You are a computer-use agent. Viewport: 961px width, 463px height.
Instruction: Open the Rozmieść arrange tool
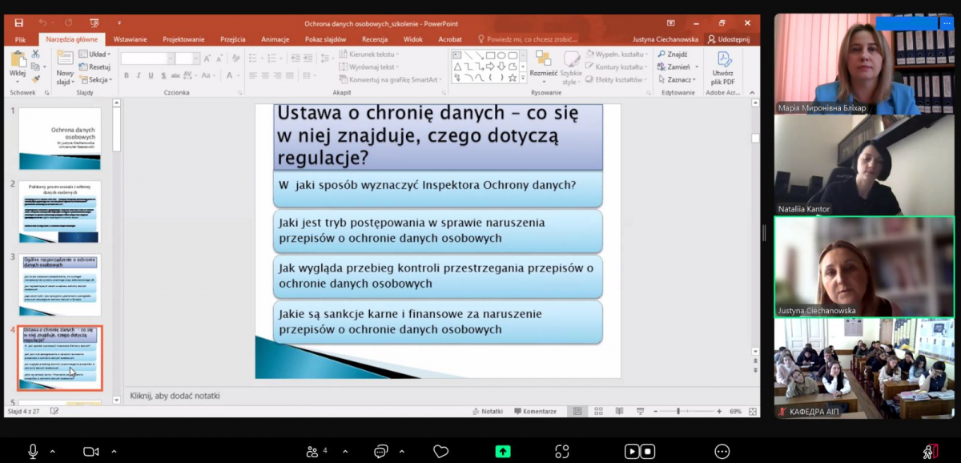tap(543, 62)
